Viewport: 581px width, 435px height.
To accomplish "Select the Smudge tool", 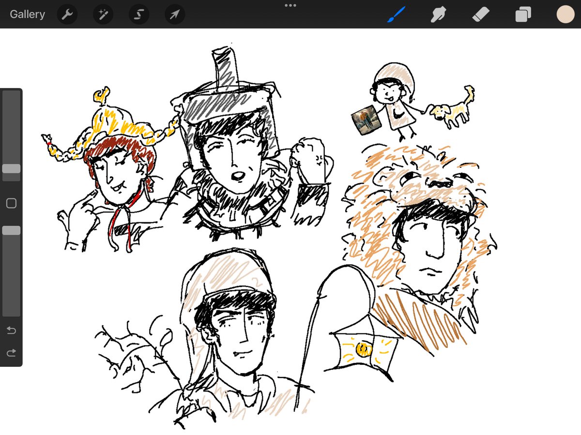I will tap(439, 14).
